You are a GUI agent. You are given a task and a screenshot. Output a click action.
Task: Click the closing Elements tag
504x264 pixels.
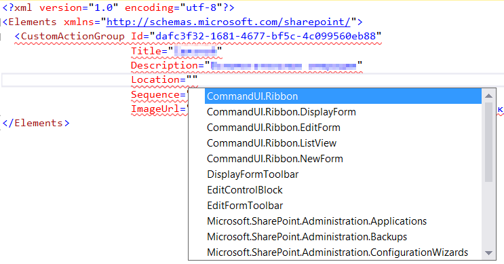(x=36, y=123)
